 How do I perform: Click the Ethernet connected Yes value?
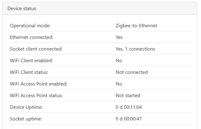pos(119,37)
